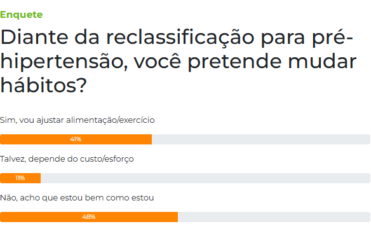Click the word 'reclassificação' in the question

(x=180, y=38)
